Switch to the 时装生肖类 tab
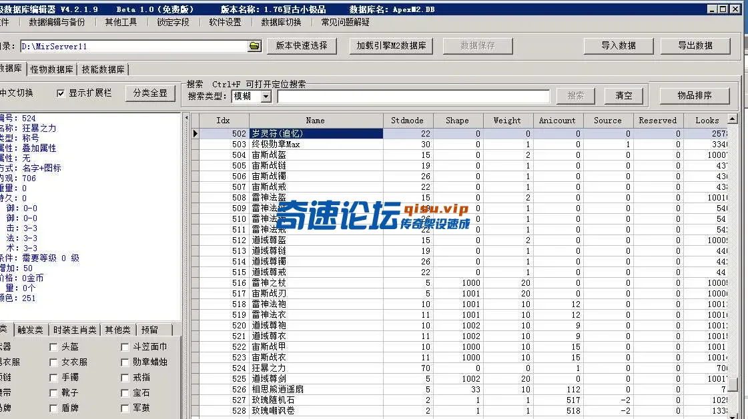Viewport: 748px width, 419px height. [x=75, y=330]
